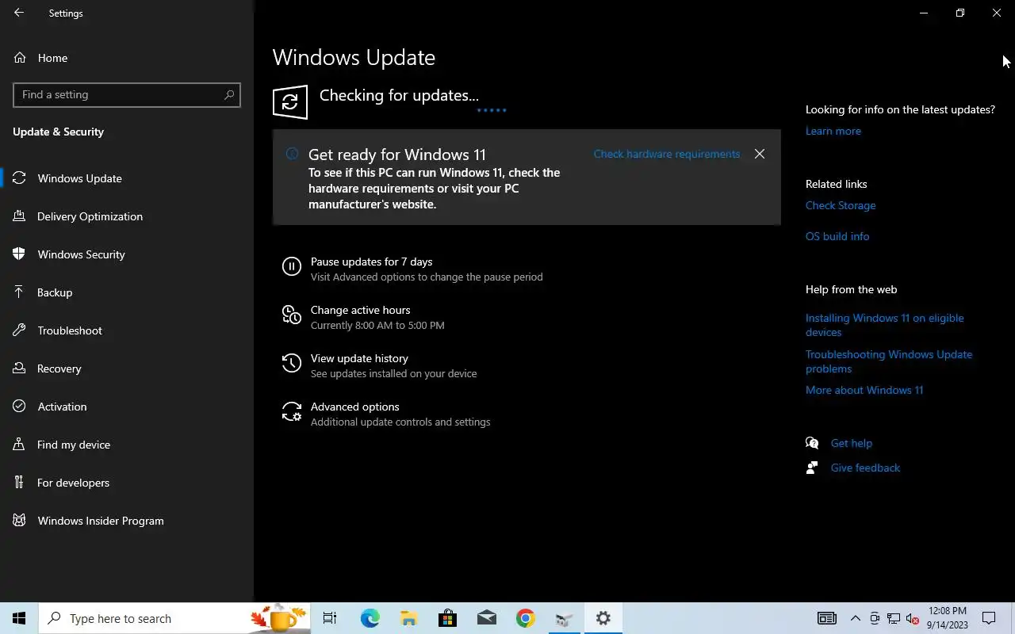Click the magnifier icon in Find a setting
Screen dimensions: 1015x634
coord(229,94)
